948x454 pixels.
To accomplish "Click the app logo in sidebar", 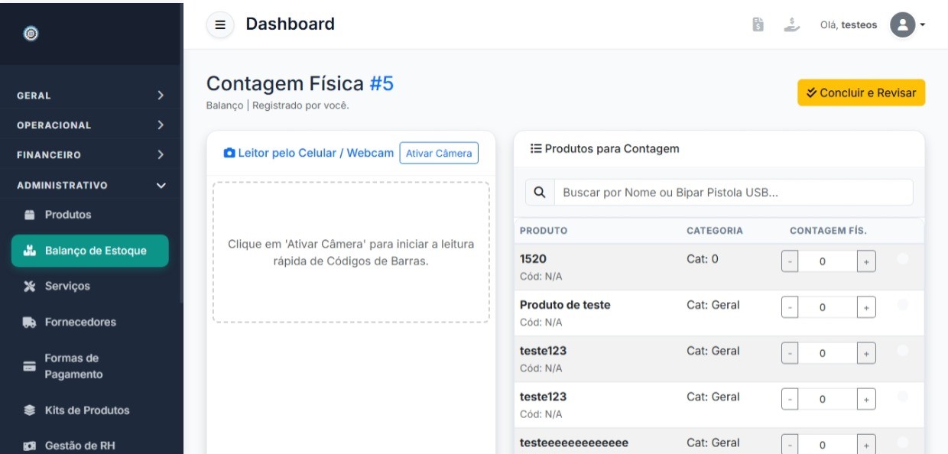I will click(x=31, y=33).
